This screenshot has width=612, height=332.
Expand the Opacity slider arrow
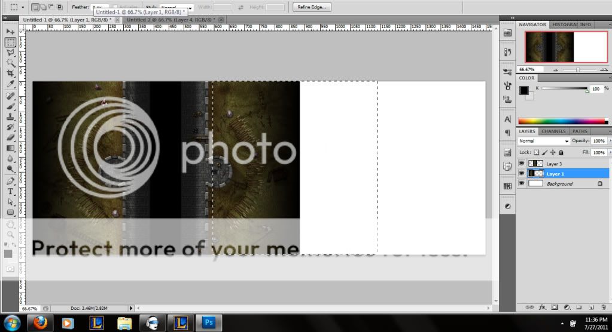609,141
